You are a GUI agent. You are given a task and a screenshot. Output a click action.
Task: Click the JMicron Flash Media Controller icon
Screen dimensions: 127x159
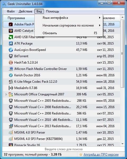tap(11, 69)
